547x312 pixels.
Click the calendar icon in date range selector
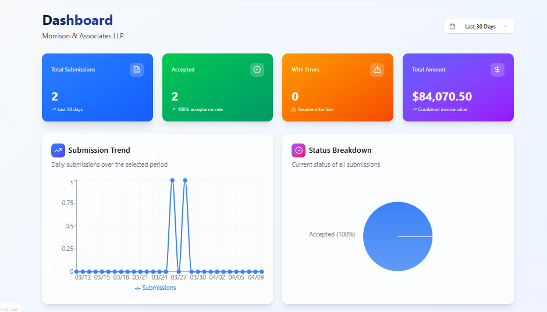(453, 27)
